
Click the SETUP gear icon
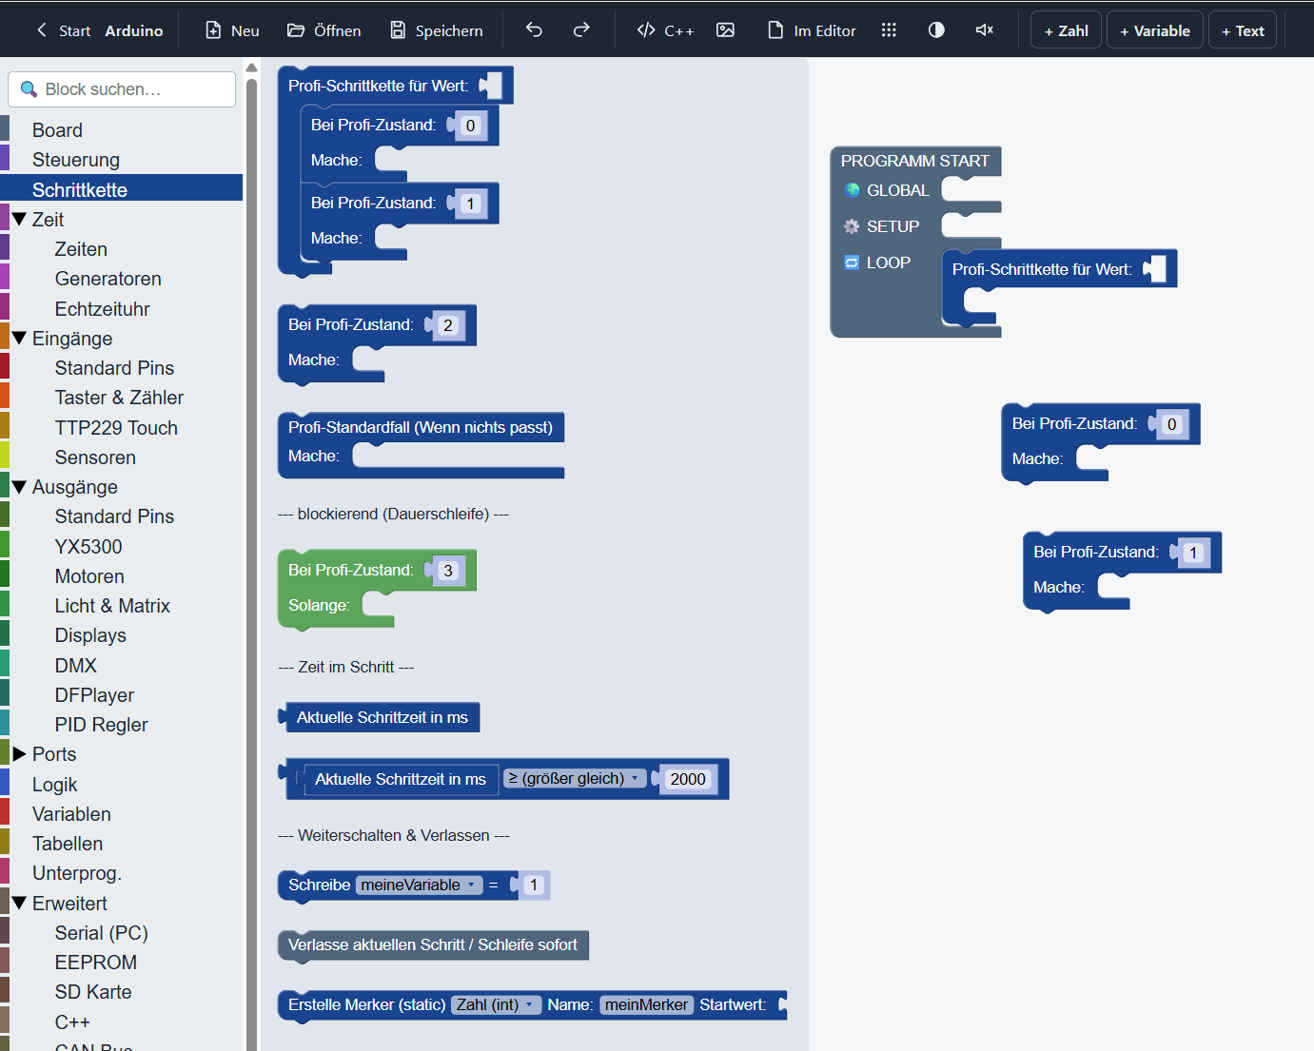(x=852, y=226)
